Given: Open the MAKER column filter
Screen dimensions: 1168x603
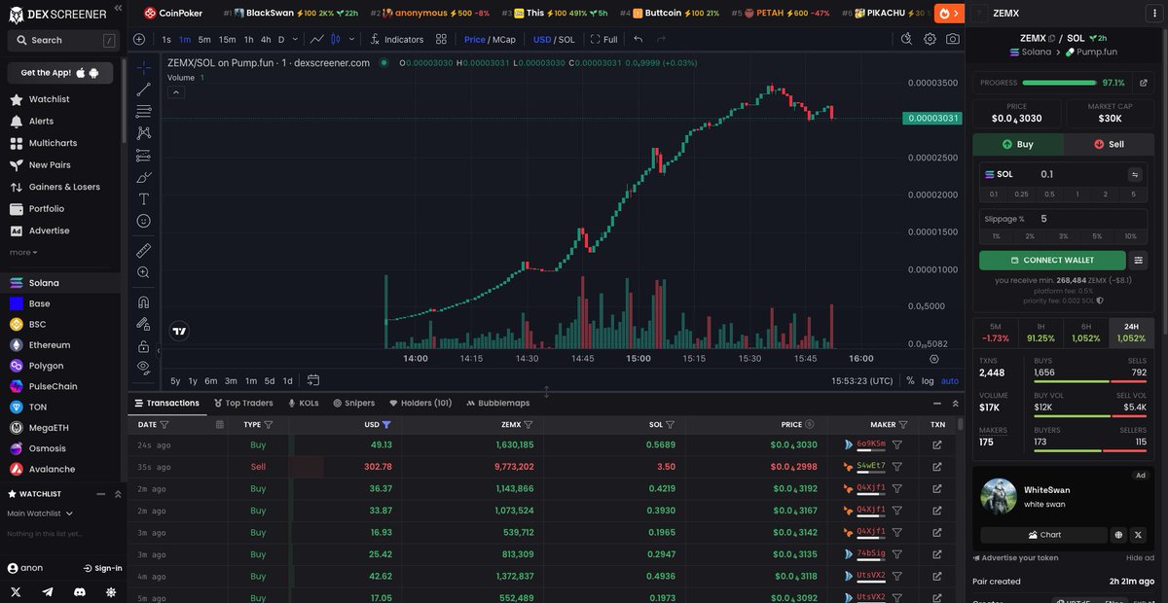Looking at the screenshot, I should 904,424.
